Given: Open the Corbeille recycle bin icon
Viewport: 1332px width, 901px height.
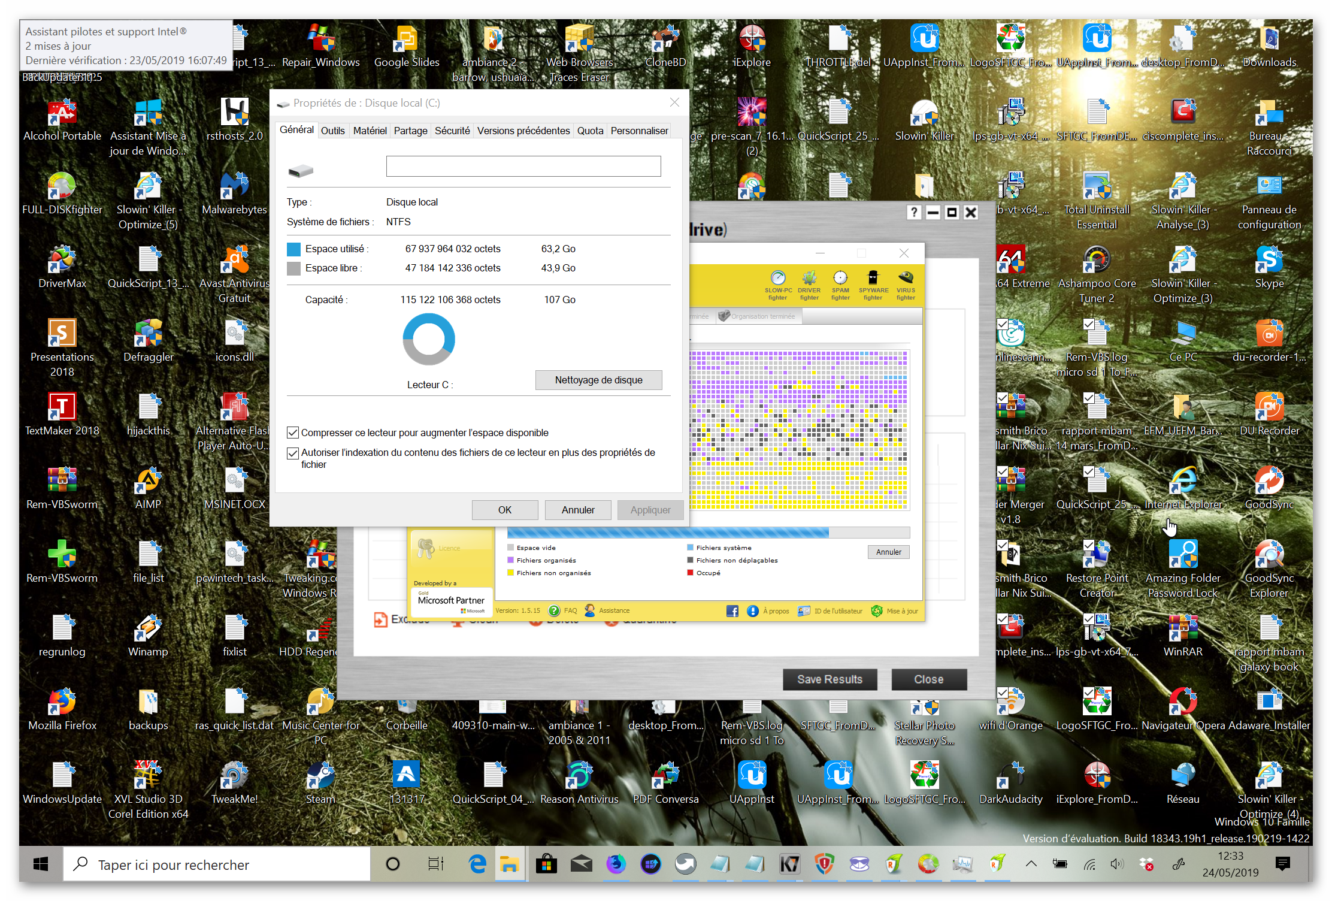Looking at the screenshot, I should point(407,716).
